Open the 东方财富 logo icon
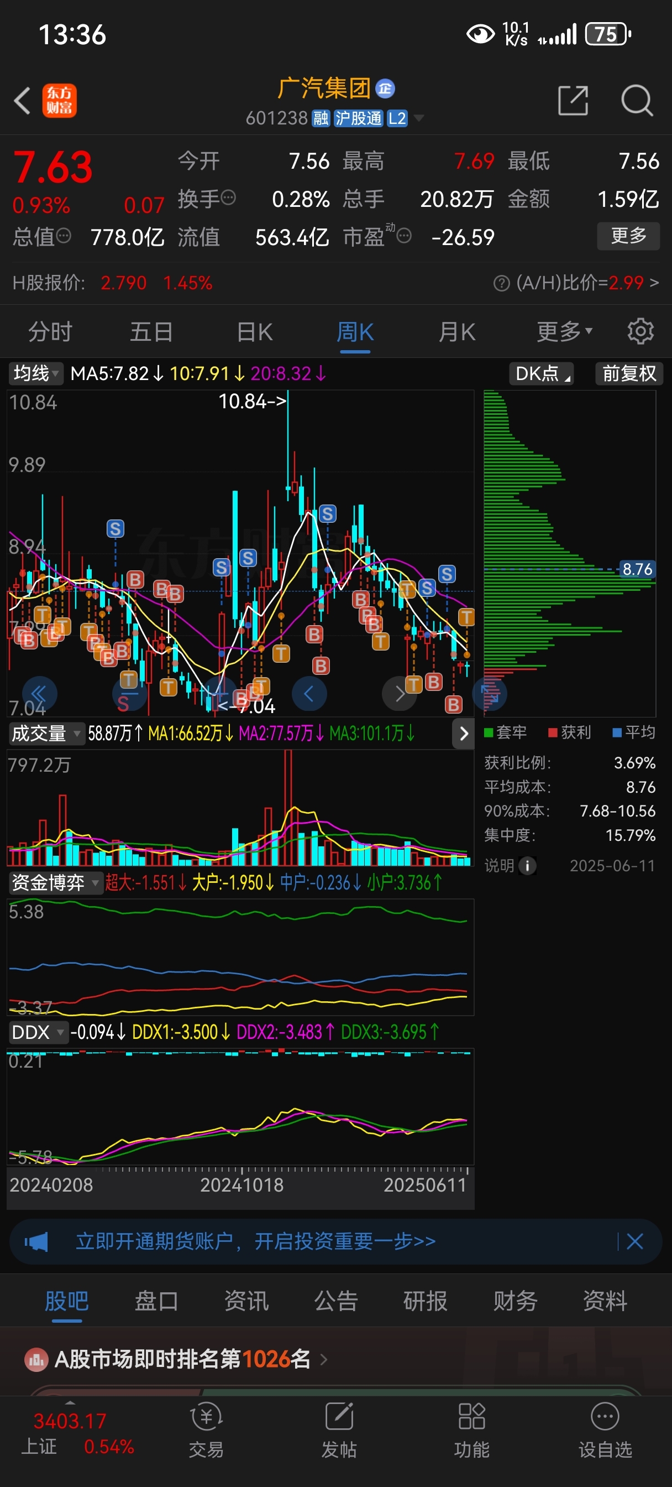The image size is (672, 1487). (x=60, y=101)
